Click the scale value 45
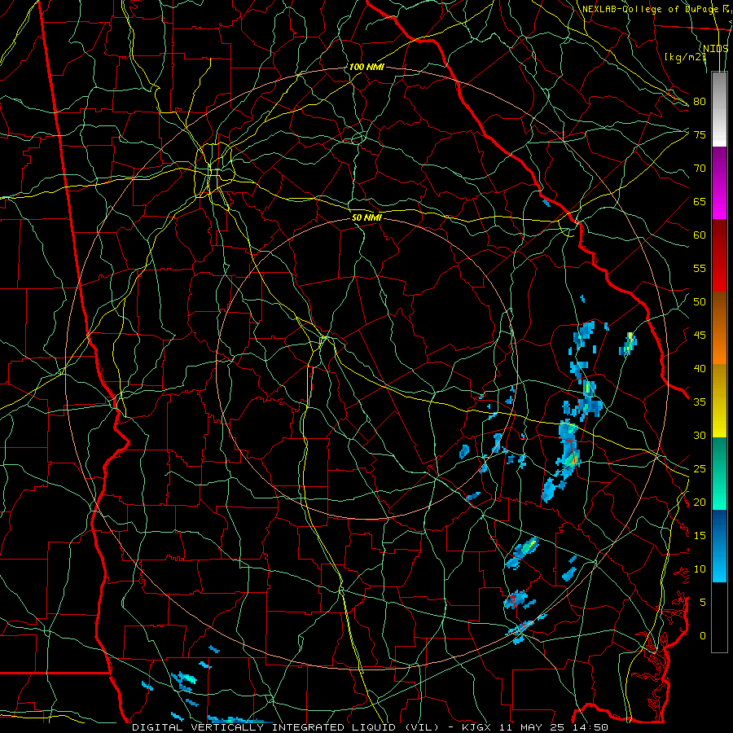This screenshot has width=733, height=733. 700,336
